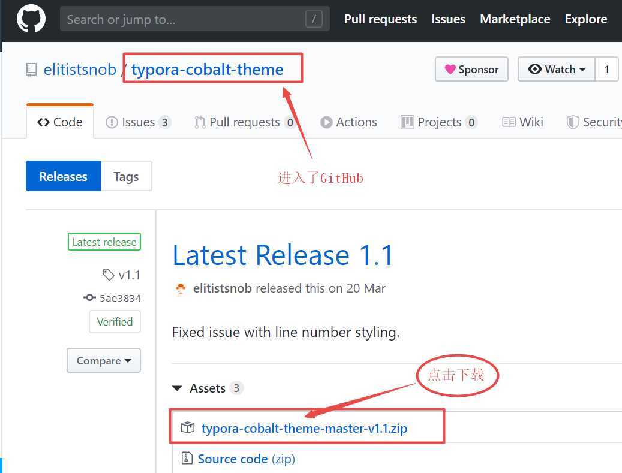Click the commit icon beside 5ae3834
Screen dimensions: 622x473
click(x=89, y=297)
